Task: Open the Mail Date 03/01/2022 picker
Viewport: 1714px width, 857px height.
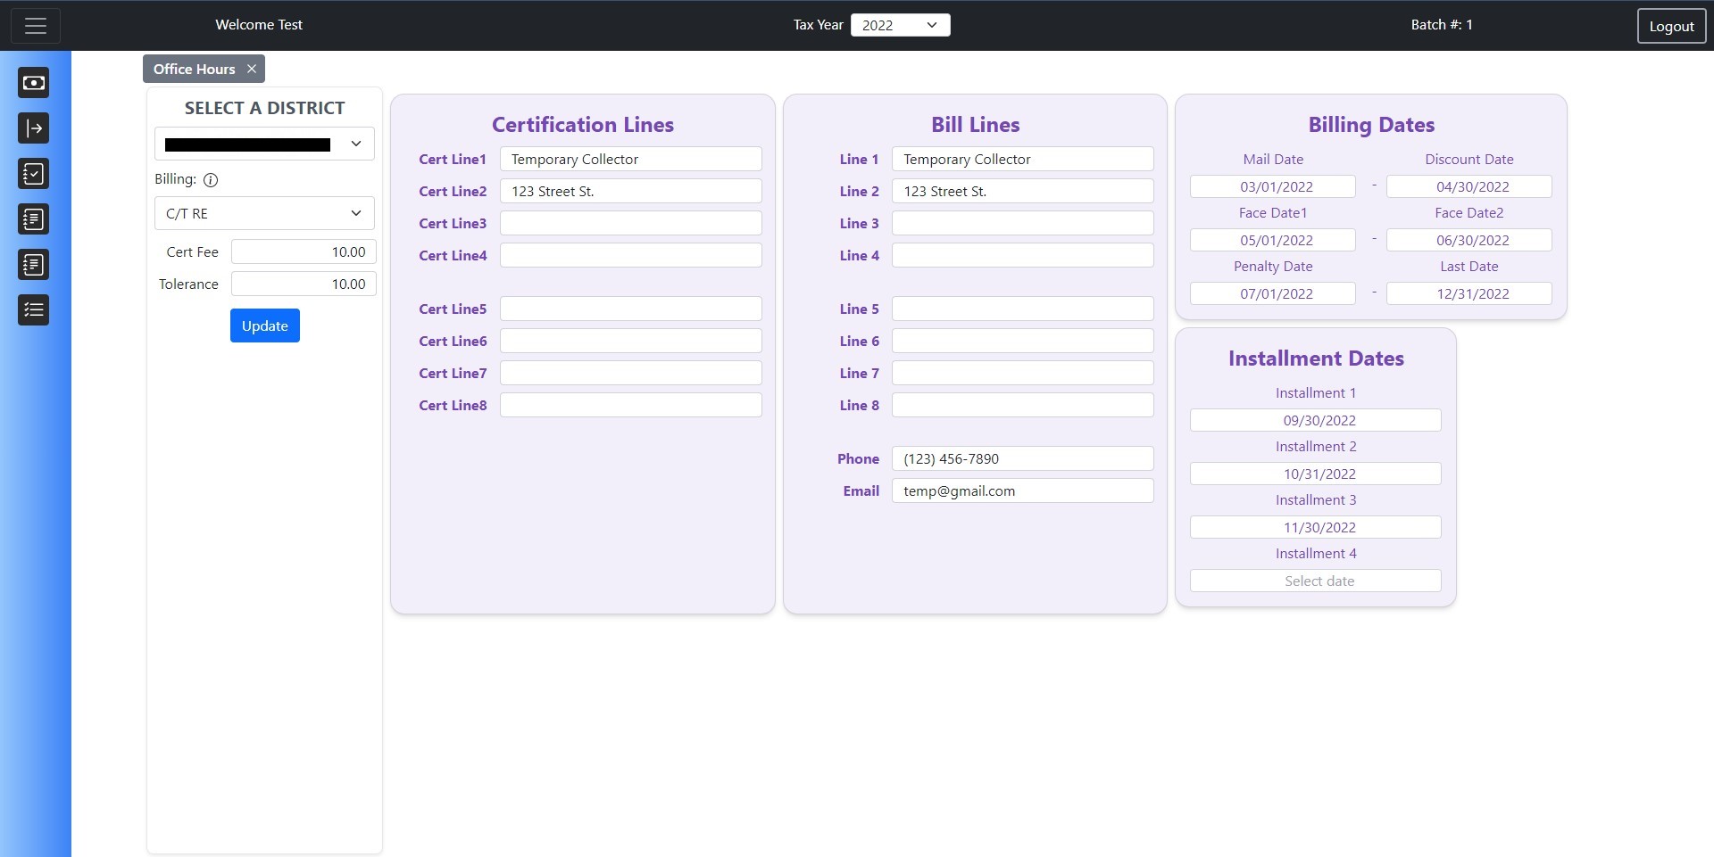Action: pyautogui.click(x=1273, y=186)
